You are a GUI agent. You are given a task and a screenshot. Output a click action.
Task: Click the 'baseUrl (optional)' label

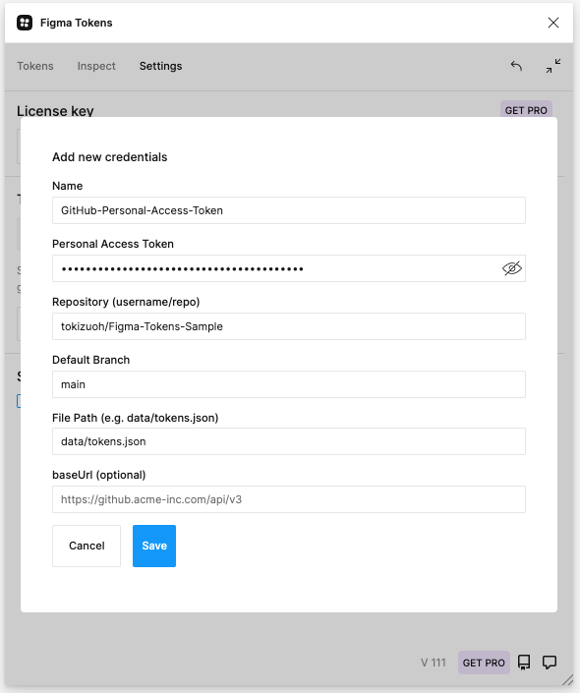point(99,475)
